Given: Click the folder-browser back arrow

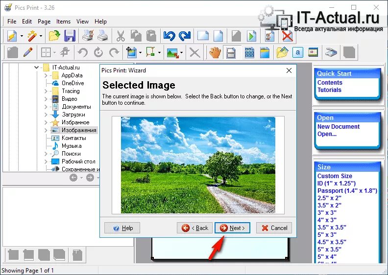Looking at the screenshot, I should tap(73, 178).
